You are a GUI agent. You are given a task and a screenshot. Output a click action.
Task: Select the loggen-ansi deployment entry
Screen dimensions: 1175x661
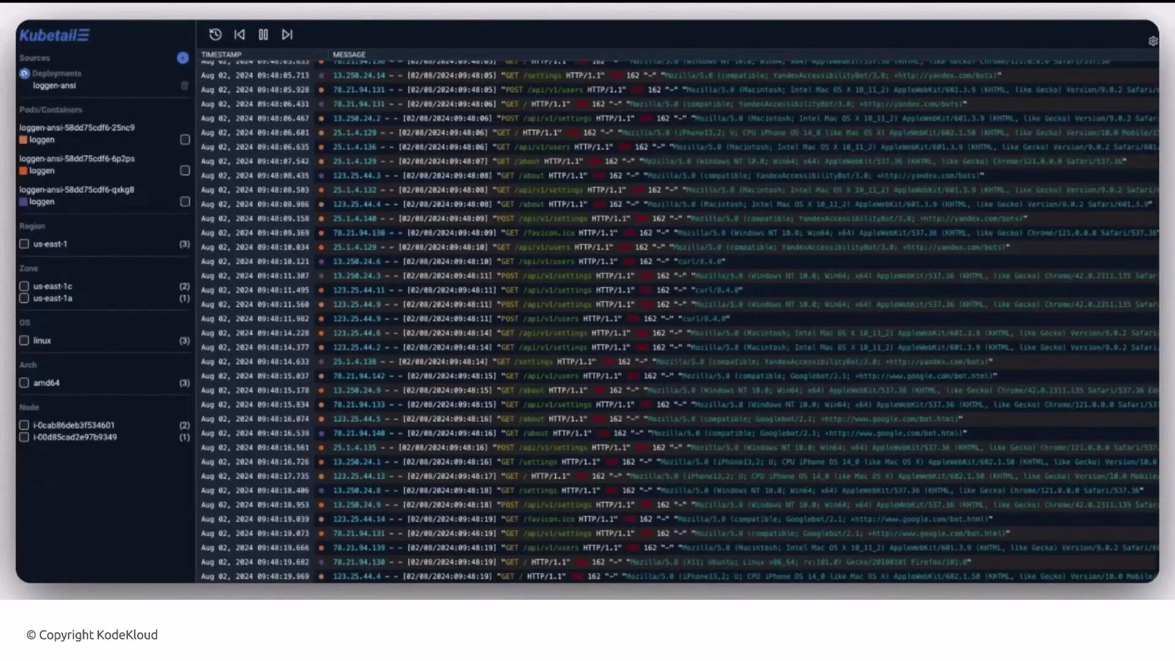pos(54,86)
